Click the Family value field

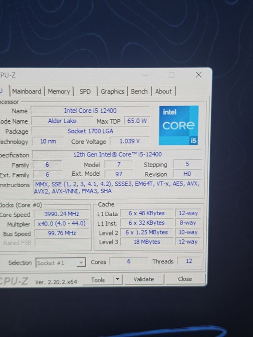coord(47,165)
